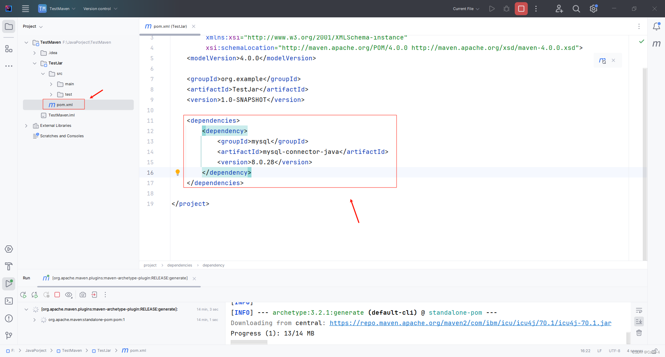Click UTF-8 encoding in status bar
The height and width of the screenshot is (357, 665).
pyautogui.click(x=614, y=351)
